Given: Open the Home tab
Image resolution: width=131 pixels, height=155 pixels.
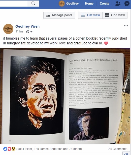Looking at the screenshot, I should pyautogui.click(x=89, y=4).
